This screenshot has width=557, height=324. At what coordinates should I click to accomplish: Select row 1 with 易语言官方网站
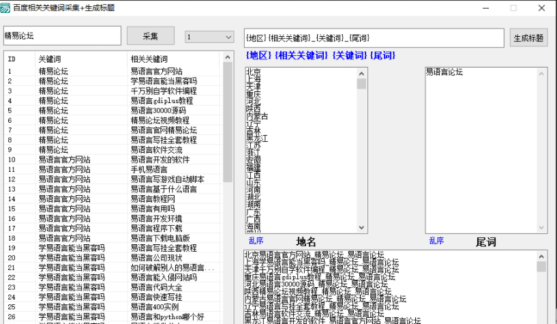(x=114, y=71)
